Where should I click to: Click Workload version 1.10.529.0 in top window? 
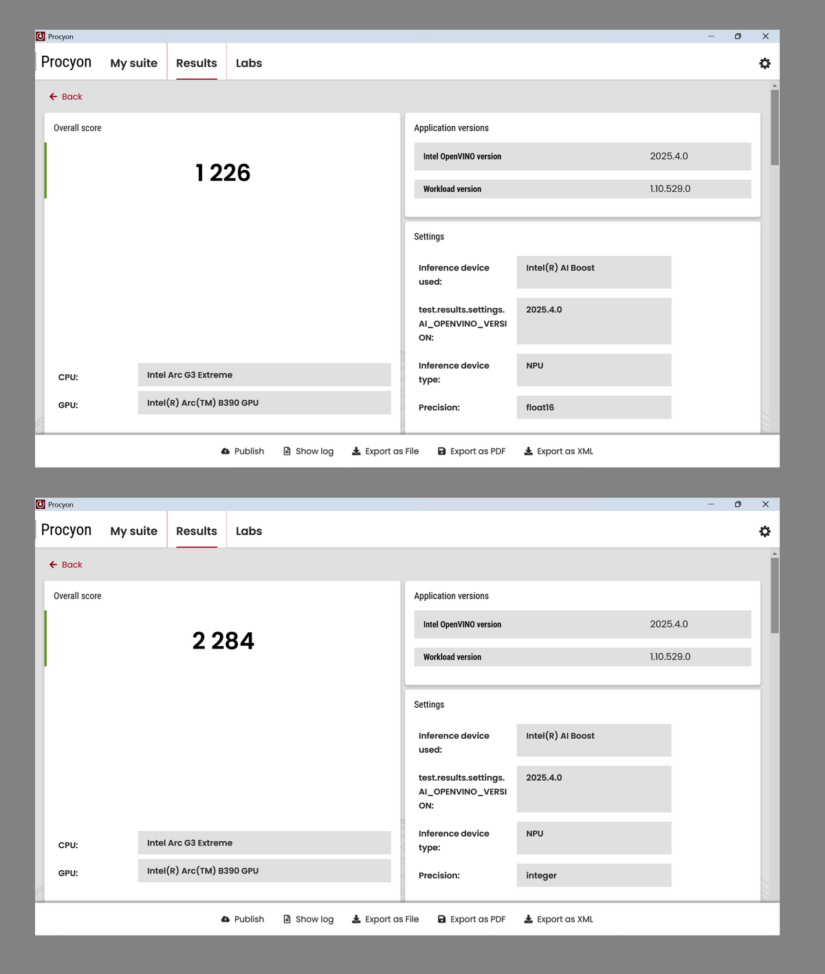click(x=582, y=189)
